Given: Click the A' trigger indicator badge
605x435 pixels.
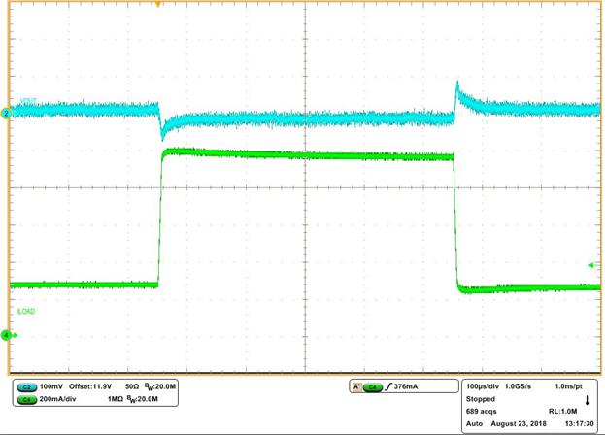Looking at the screenshot, I should [355, 386].
